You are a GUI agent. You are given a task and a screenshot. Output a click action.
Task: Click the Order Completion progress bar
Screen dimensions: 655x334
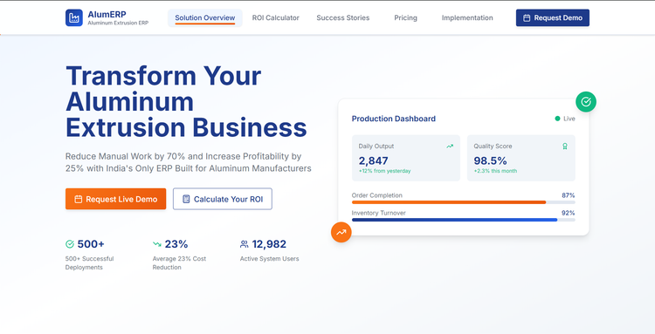click(x=463, y=202)
